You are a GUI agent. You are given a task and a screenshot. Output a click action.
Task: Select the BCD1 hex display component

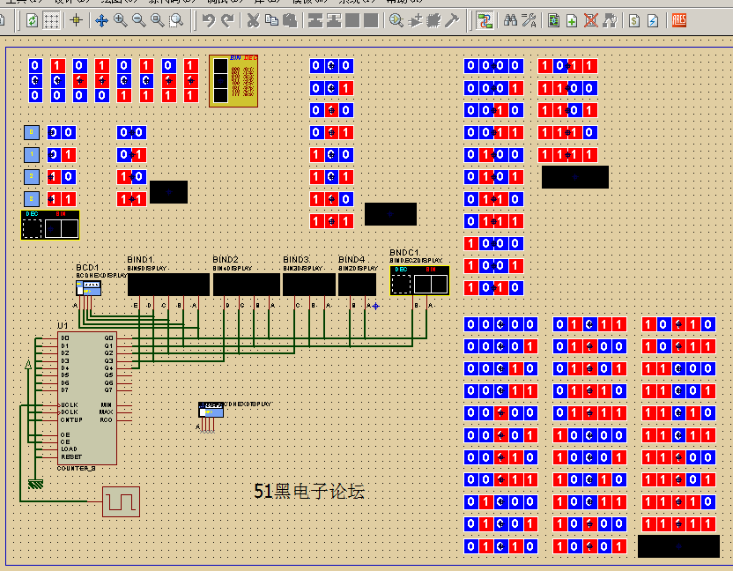89,288
